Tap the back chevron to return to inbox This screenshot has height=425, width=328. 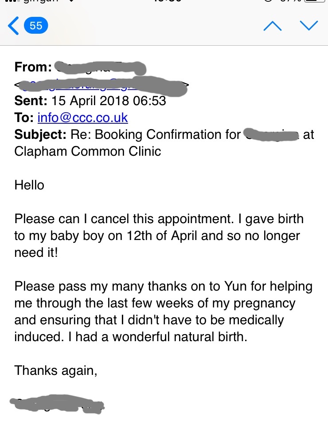coord(13,26)
